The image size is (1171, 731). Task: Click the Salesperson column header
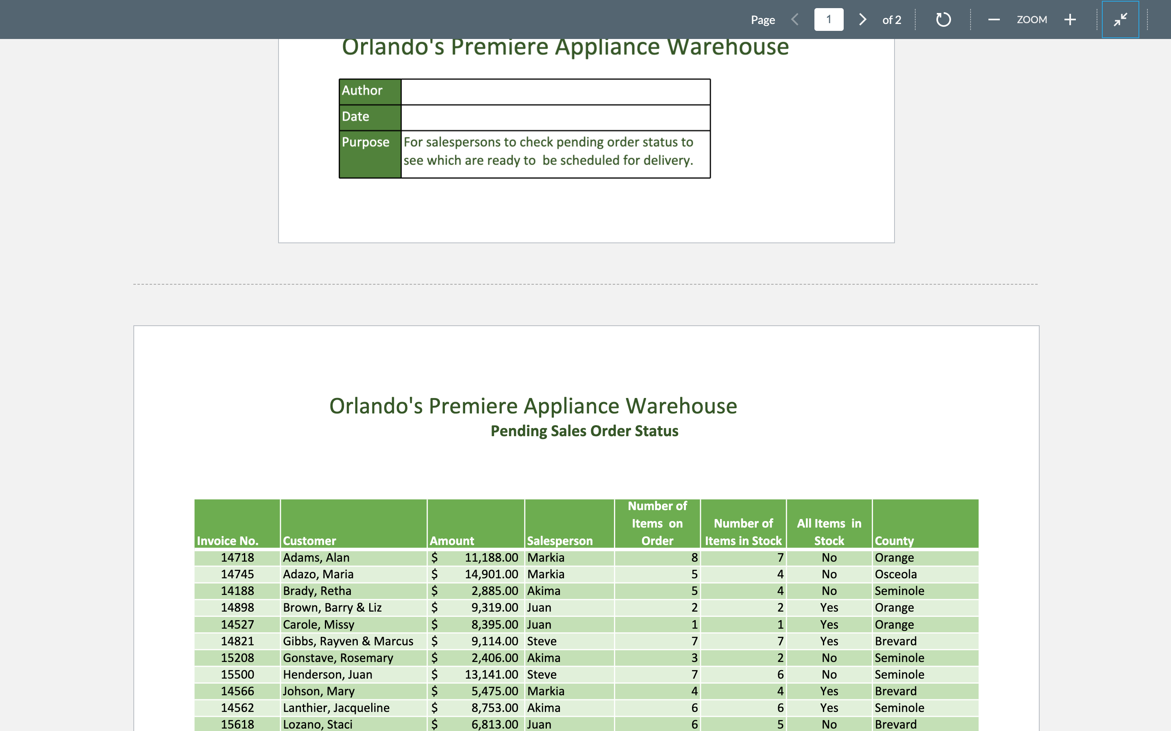pos(559,541)
